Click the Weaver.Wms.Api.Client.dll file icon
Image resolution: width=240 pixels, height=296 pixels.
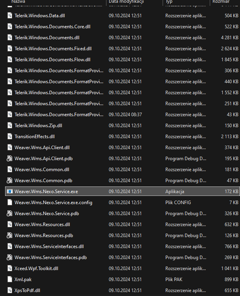[x=10, y=148]
